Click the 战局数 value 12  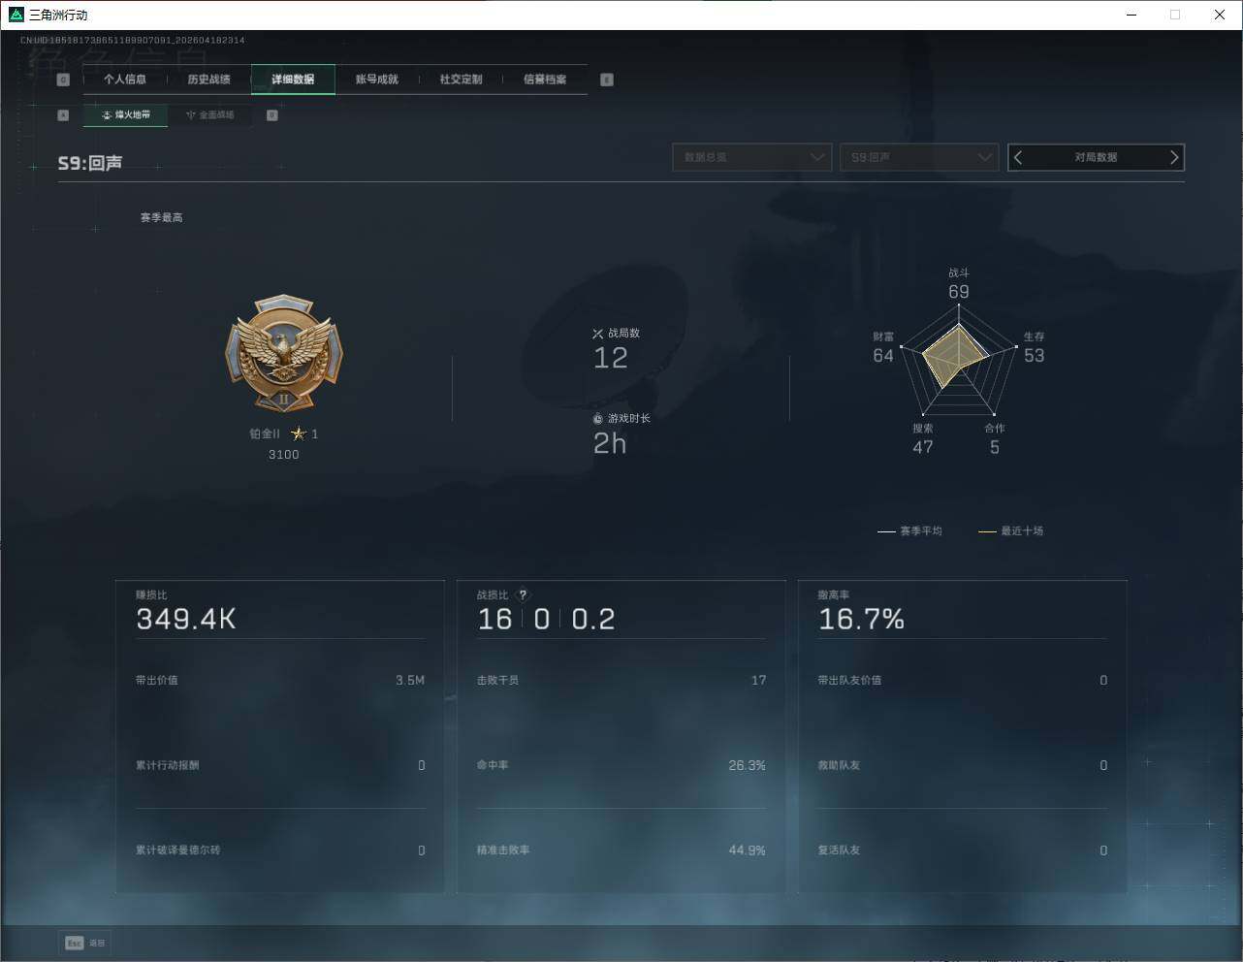click(x=611, y=359)
